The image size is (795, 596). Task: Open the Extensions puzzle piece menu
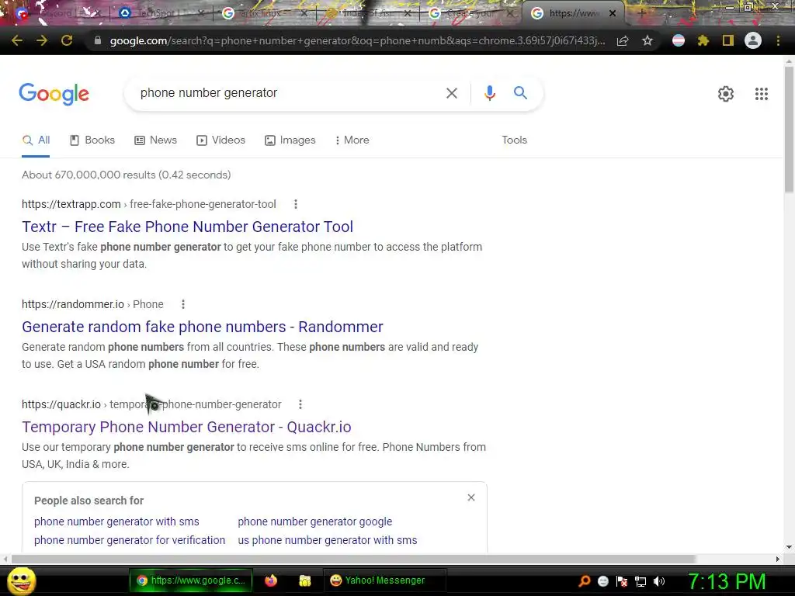click(x=703, y=40)
